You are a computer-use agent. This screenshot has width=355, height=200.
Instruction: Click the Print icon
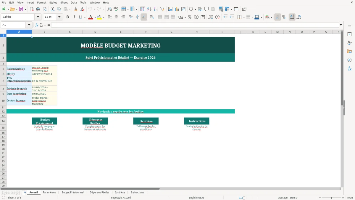click(38, 9)
